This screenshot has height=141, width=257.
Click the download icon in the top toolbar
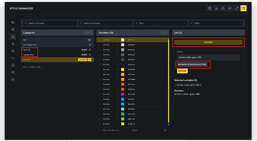click(x=216, y=8)
